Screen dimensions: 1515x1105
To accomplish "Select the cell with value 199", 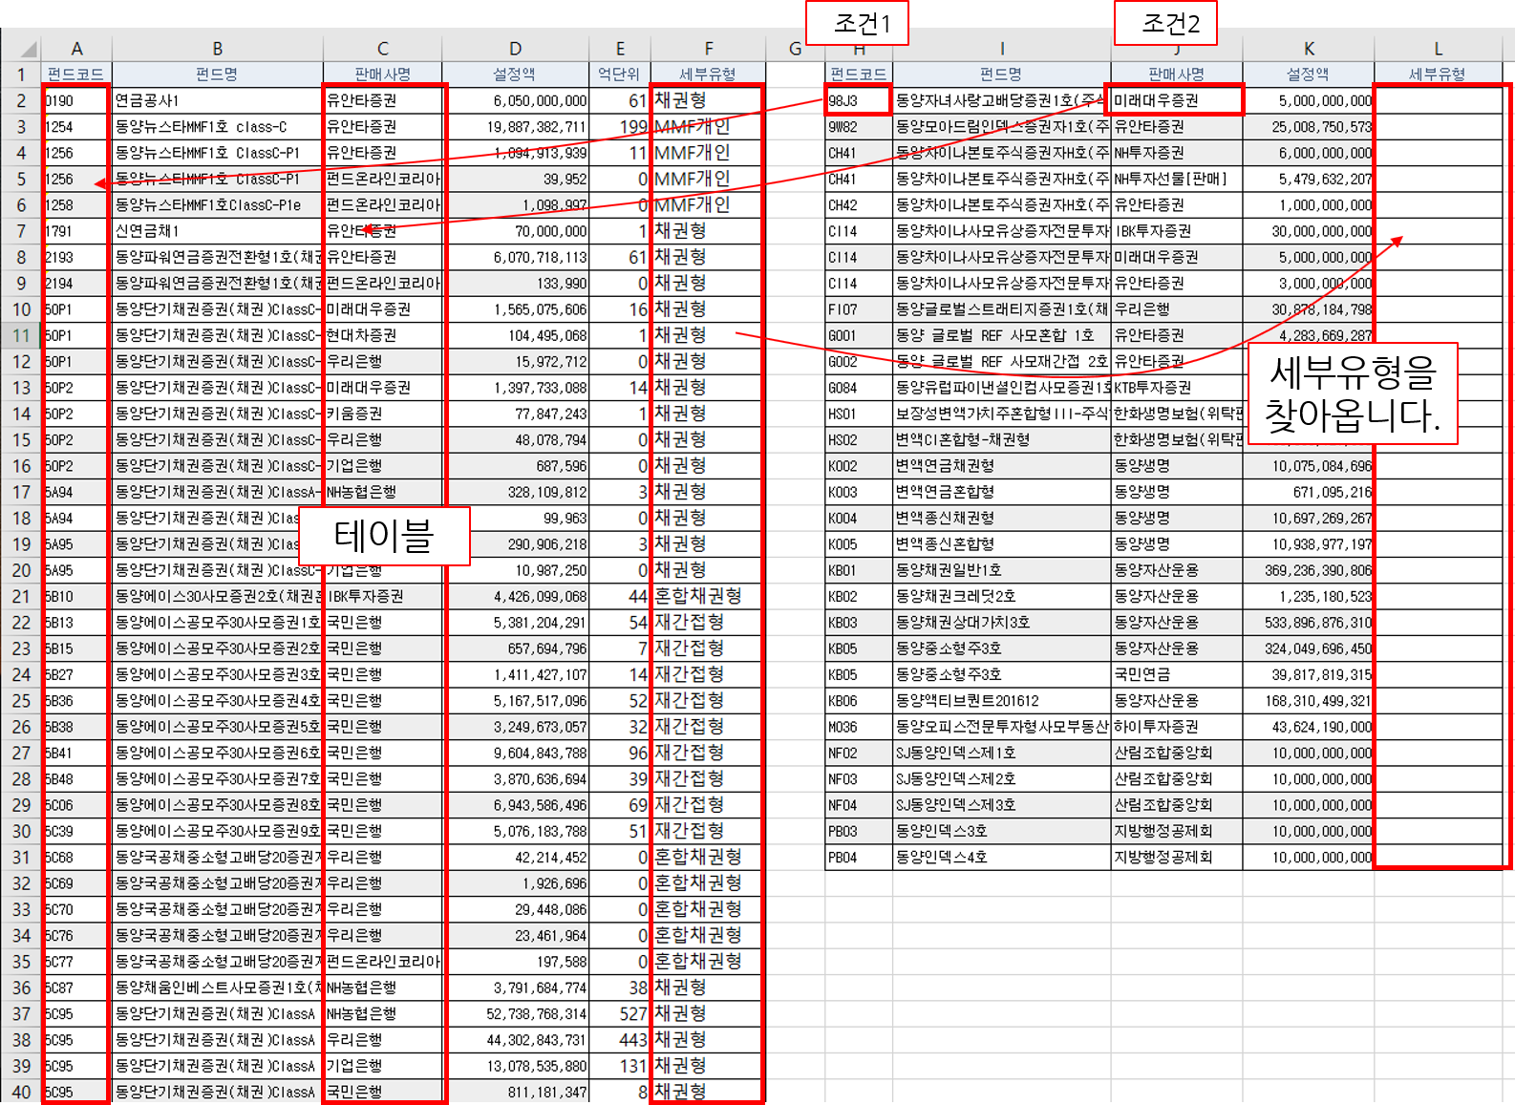I will pos(620,127).
